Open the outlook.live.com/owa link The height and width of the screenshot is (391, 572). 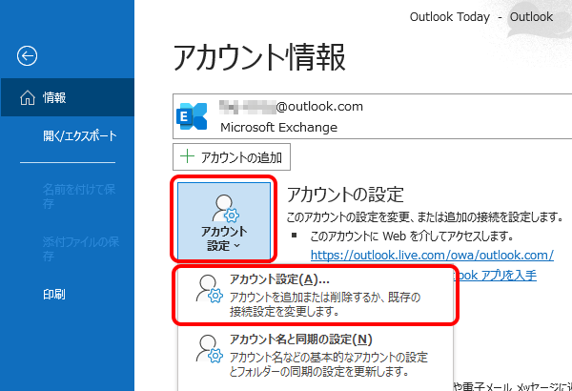431,255
